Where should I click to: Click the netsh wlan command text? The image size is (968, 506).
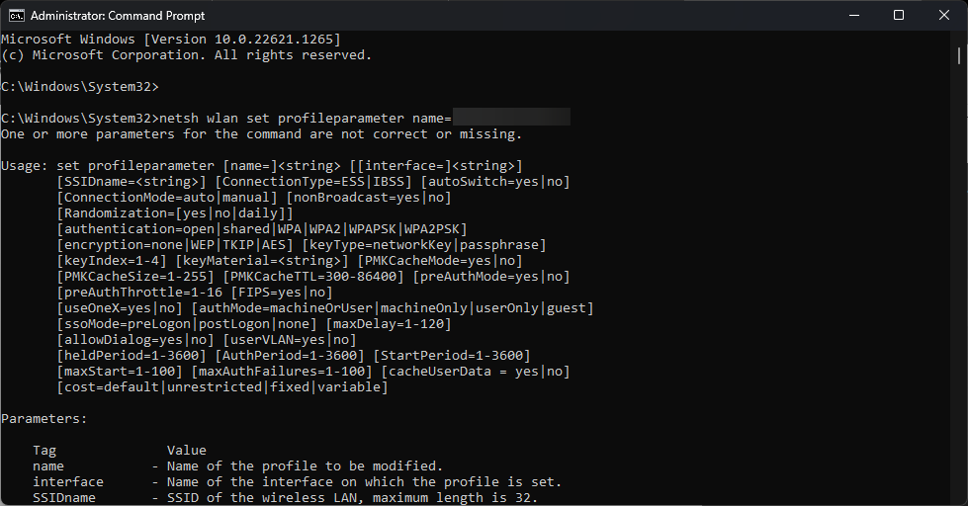tap(306, 118)
